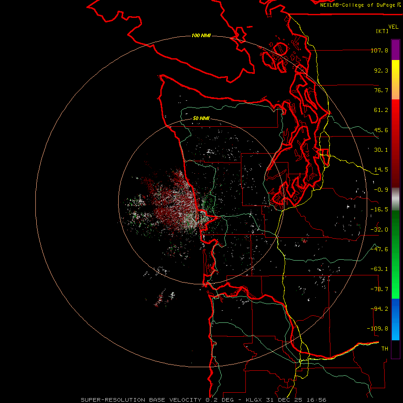This screenshot has height=403, width=403.
Task: Select the 14.5 legend value
Action: [x=381, y=170]
